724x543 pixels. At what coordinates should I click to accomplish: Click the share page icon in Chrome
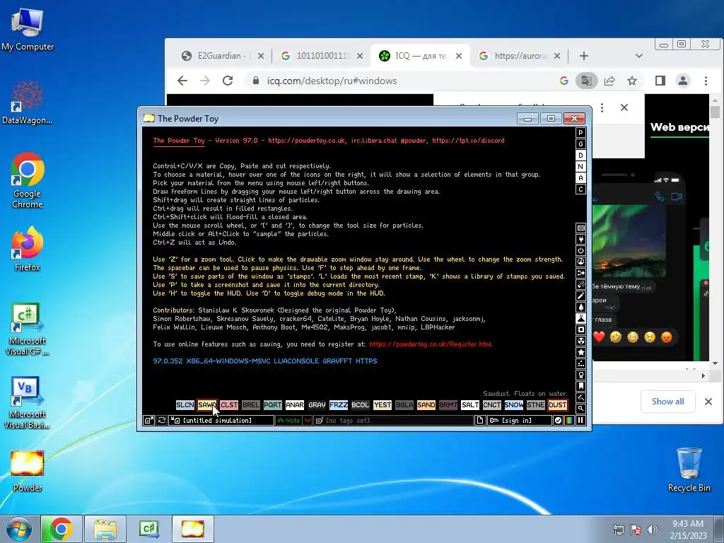[x=609, y=81]
